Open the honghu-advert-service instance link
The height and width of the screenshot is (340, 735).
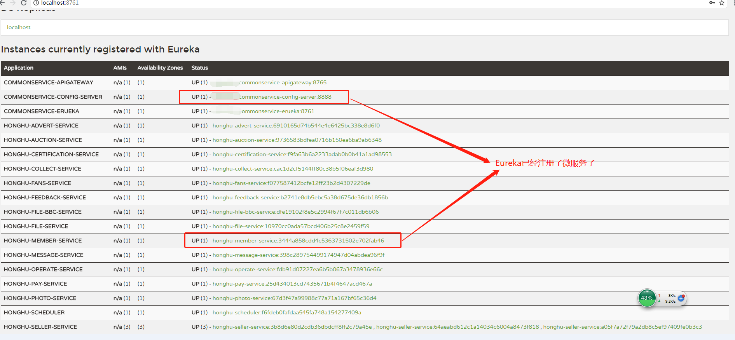[x=296, y=126]
